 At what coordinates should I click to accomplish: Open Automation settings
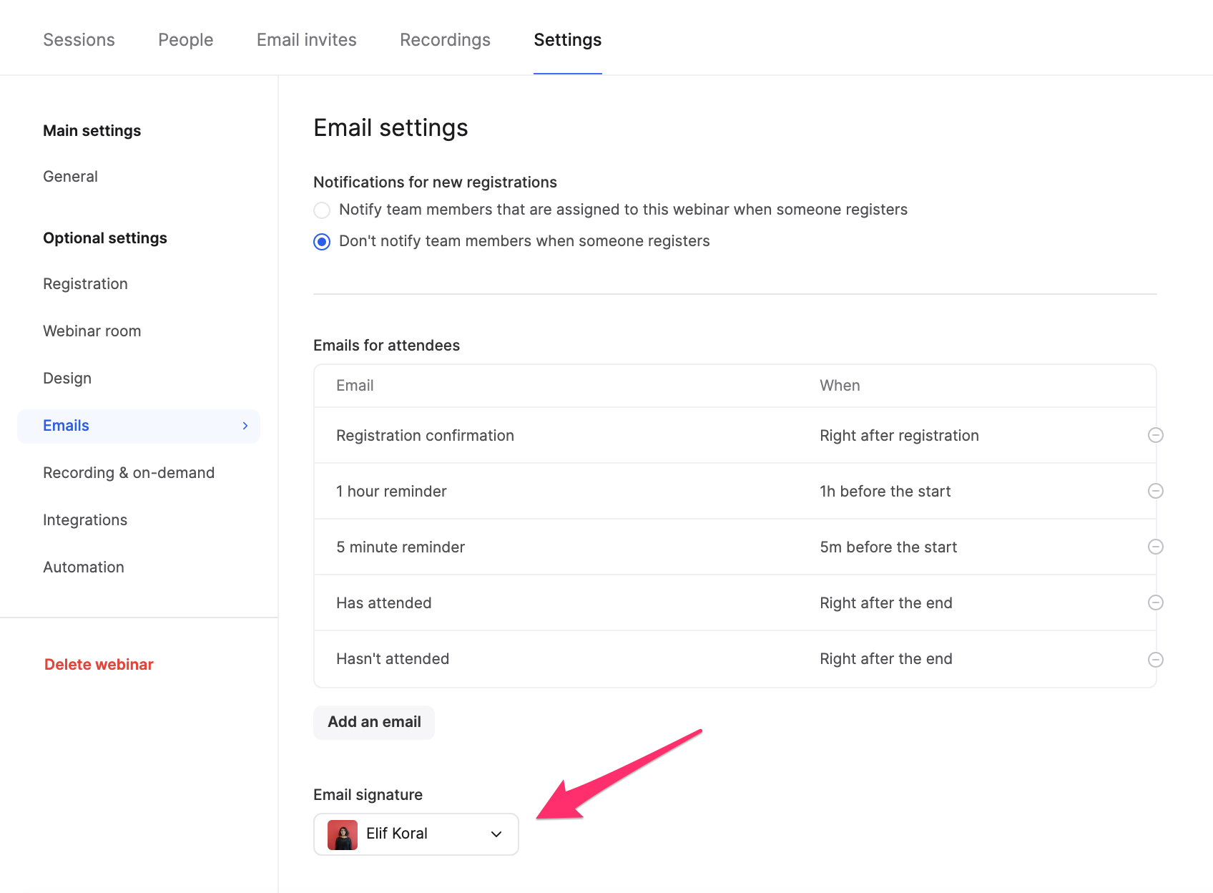tap(84, 567)
